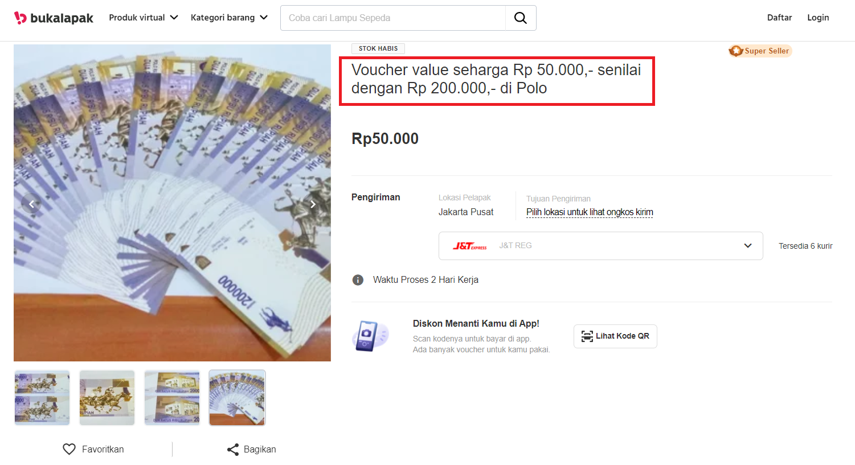
Task: Open the Login link
Action: (818, 18)
